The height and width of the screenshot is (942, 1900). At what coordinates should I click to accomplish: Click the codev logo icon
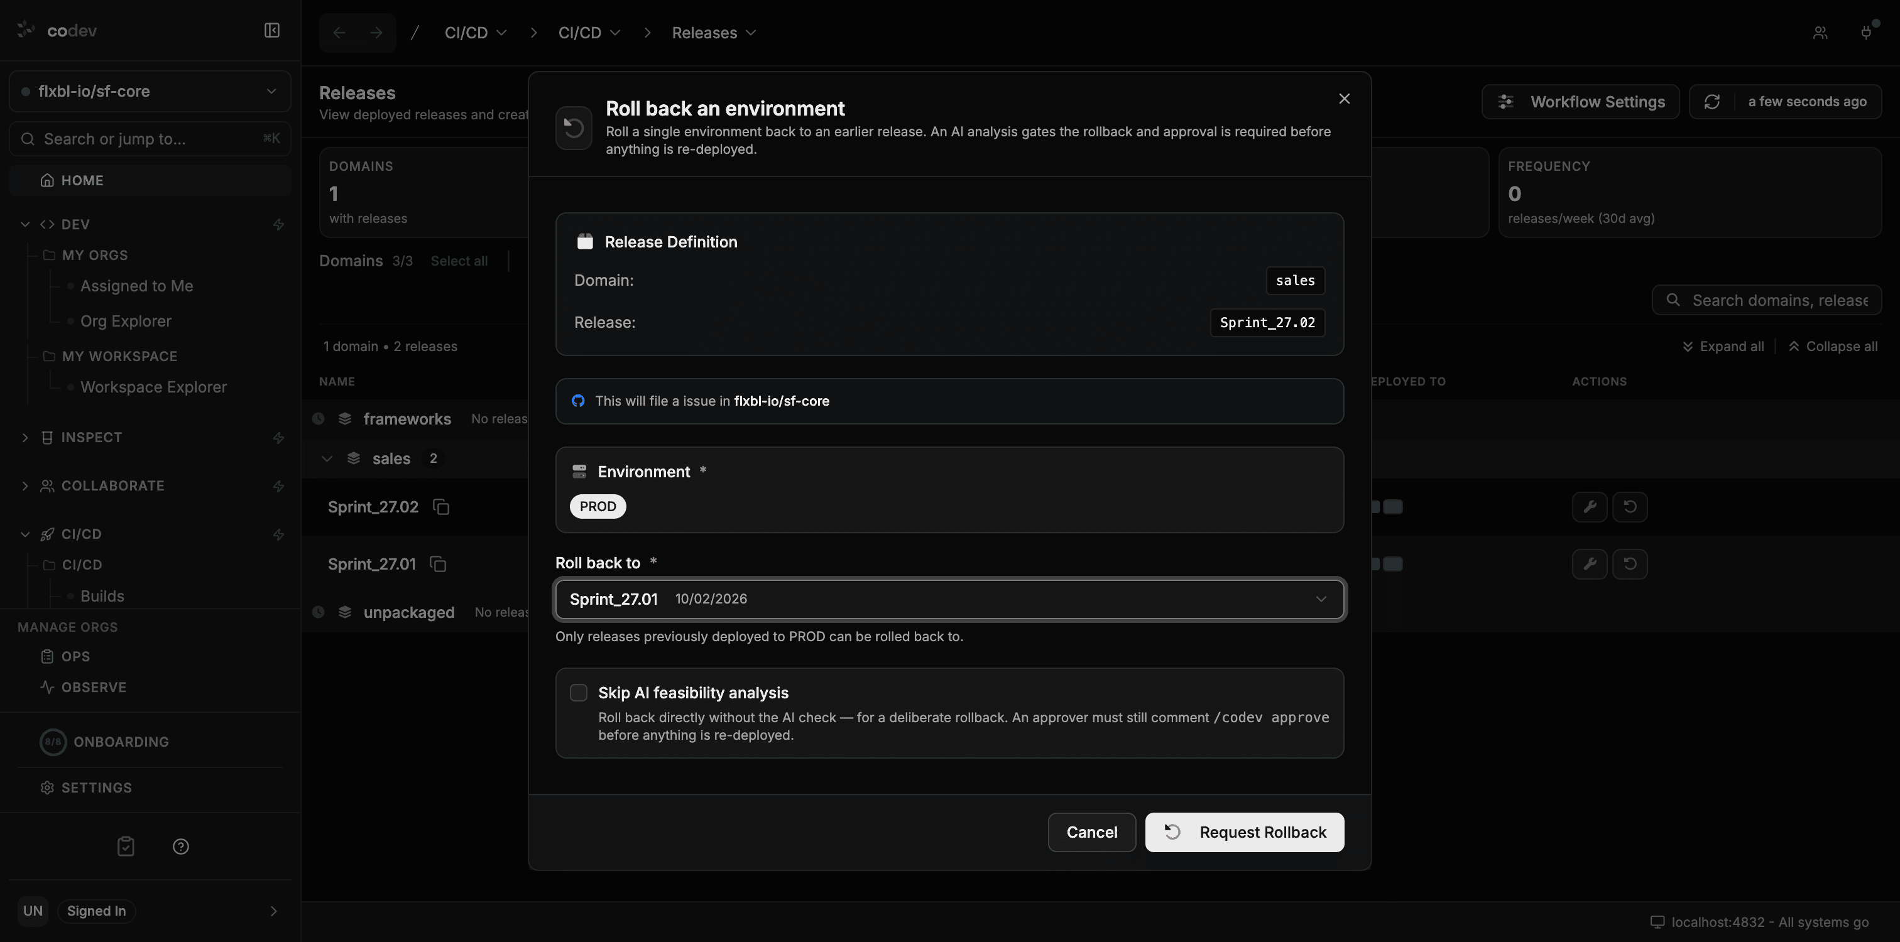(26, 30)
